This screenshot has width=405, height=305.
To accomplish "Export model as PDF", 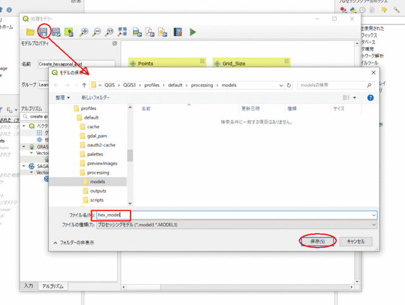I will coord(150,32).
